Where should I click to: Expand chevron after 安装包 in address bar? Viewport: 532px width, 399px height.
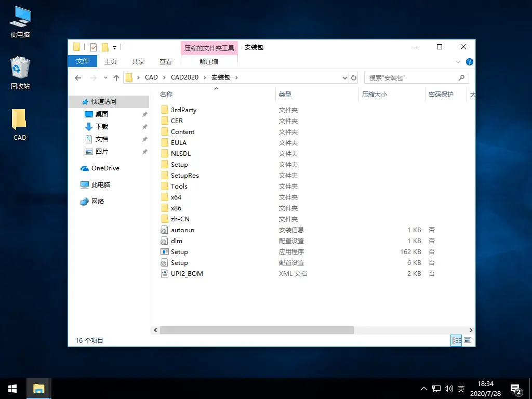(x=236, y=78)
